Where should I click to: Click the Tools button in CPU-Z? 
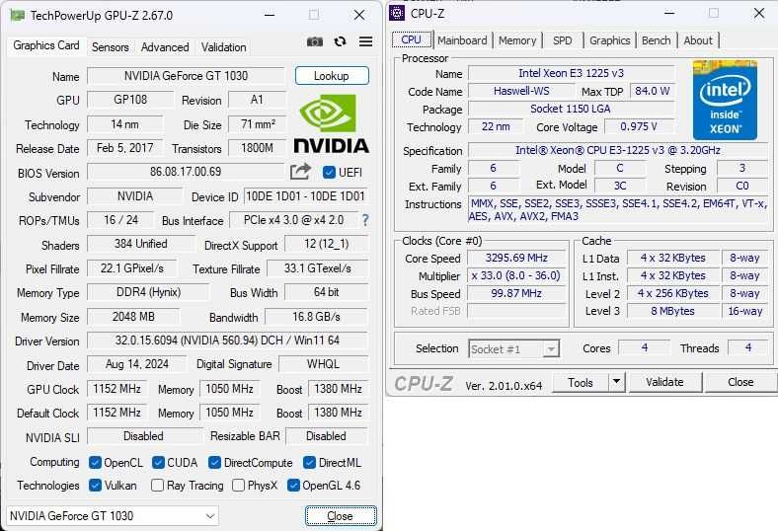click(x=581, y=382)
